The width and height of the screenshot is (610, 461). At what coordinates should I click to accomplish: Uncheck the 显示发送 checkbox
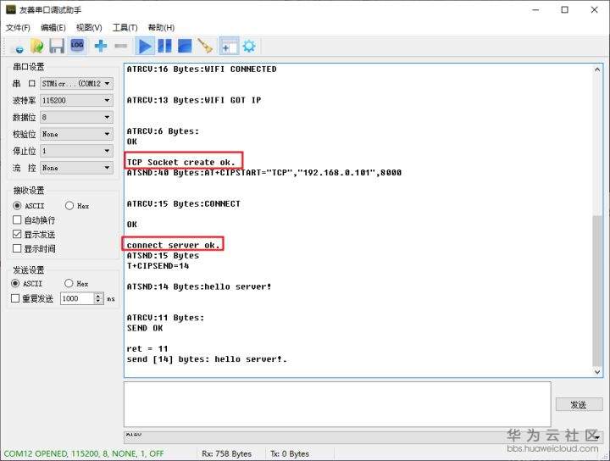(x=17, y=234)
